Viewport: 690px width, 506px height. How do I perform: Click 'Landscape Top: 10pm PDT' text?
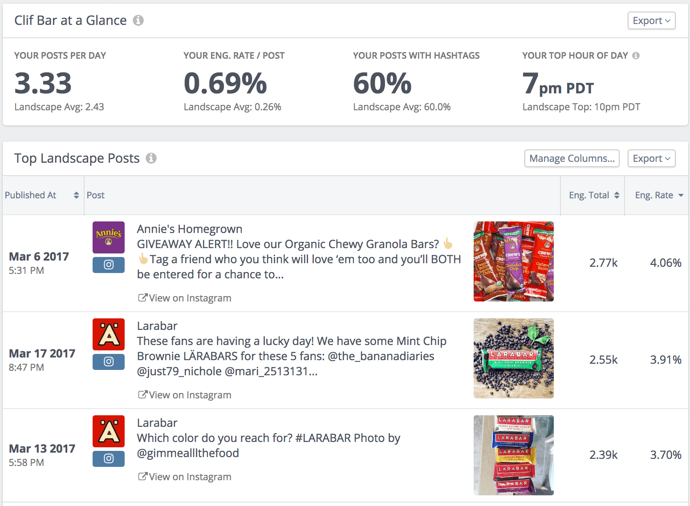[581, 107]
